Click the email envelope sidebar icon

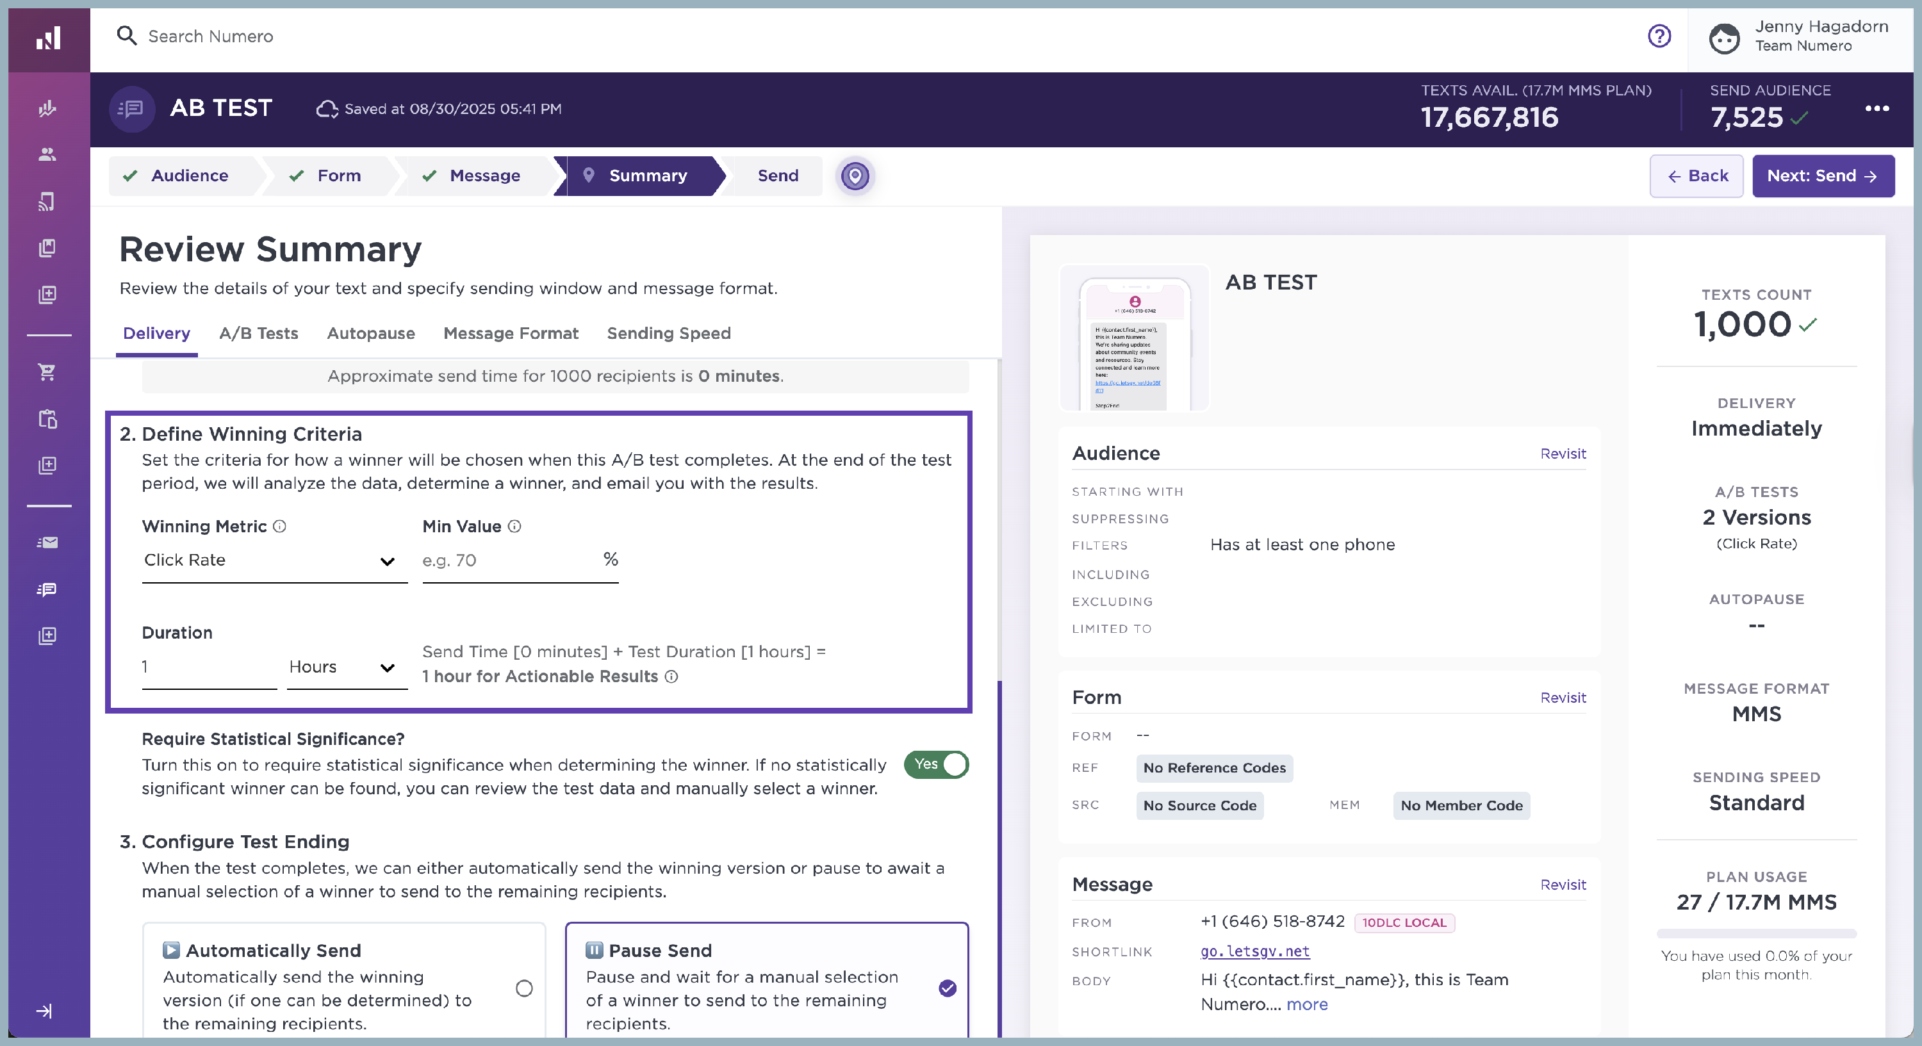[x=47, y=543]
